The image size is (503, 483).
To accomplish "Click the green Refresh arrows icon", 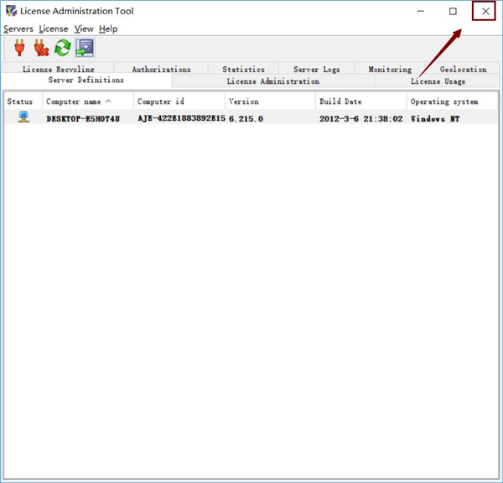I will [x=63, y=48].
